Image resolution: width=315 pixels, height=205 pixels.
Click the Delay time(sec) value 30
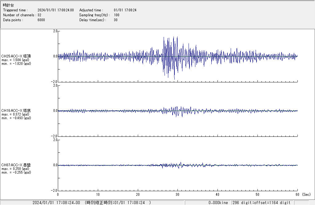pyautogui.click(x=116, y=20)
